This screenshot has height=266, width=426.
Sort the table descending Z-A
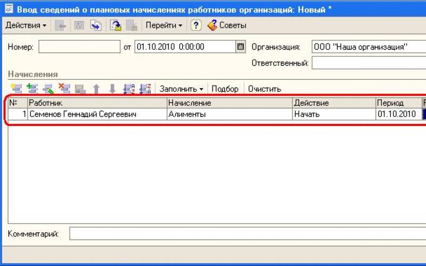(x=145, y=89)
